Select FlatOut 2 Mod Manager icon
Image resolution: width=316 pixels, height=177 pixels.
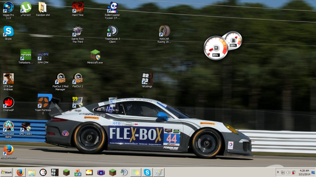tap(60, 82)
